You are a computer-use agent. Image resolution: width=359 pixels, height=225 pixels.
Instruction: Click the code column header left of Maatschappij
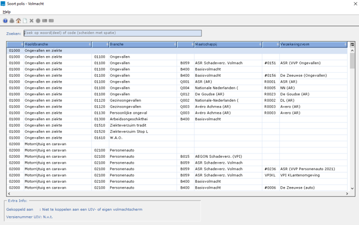click(185, 44)
